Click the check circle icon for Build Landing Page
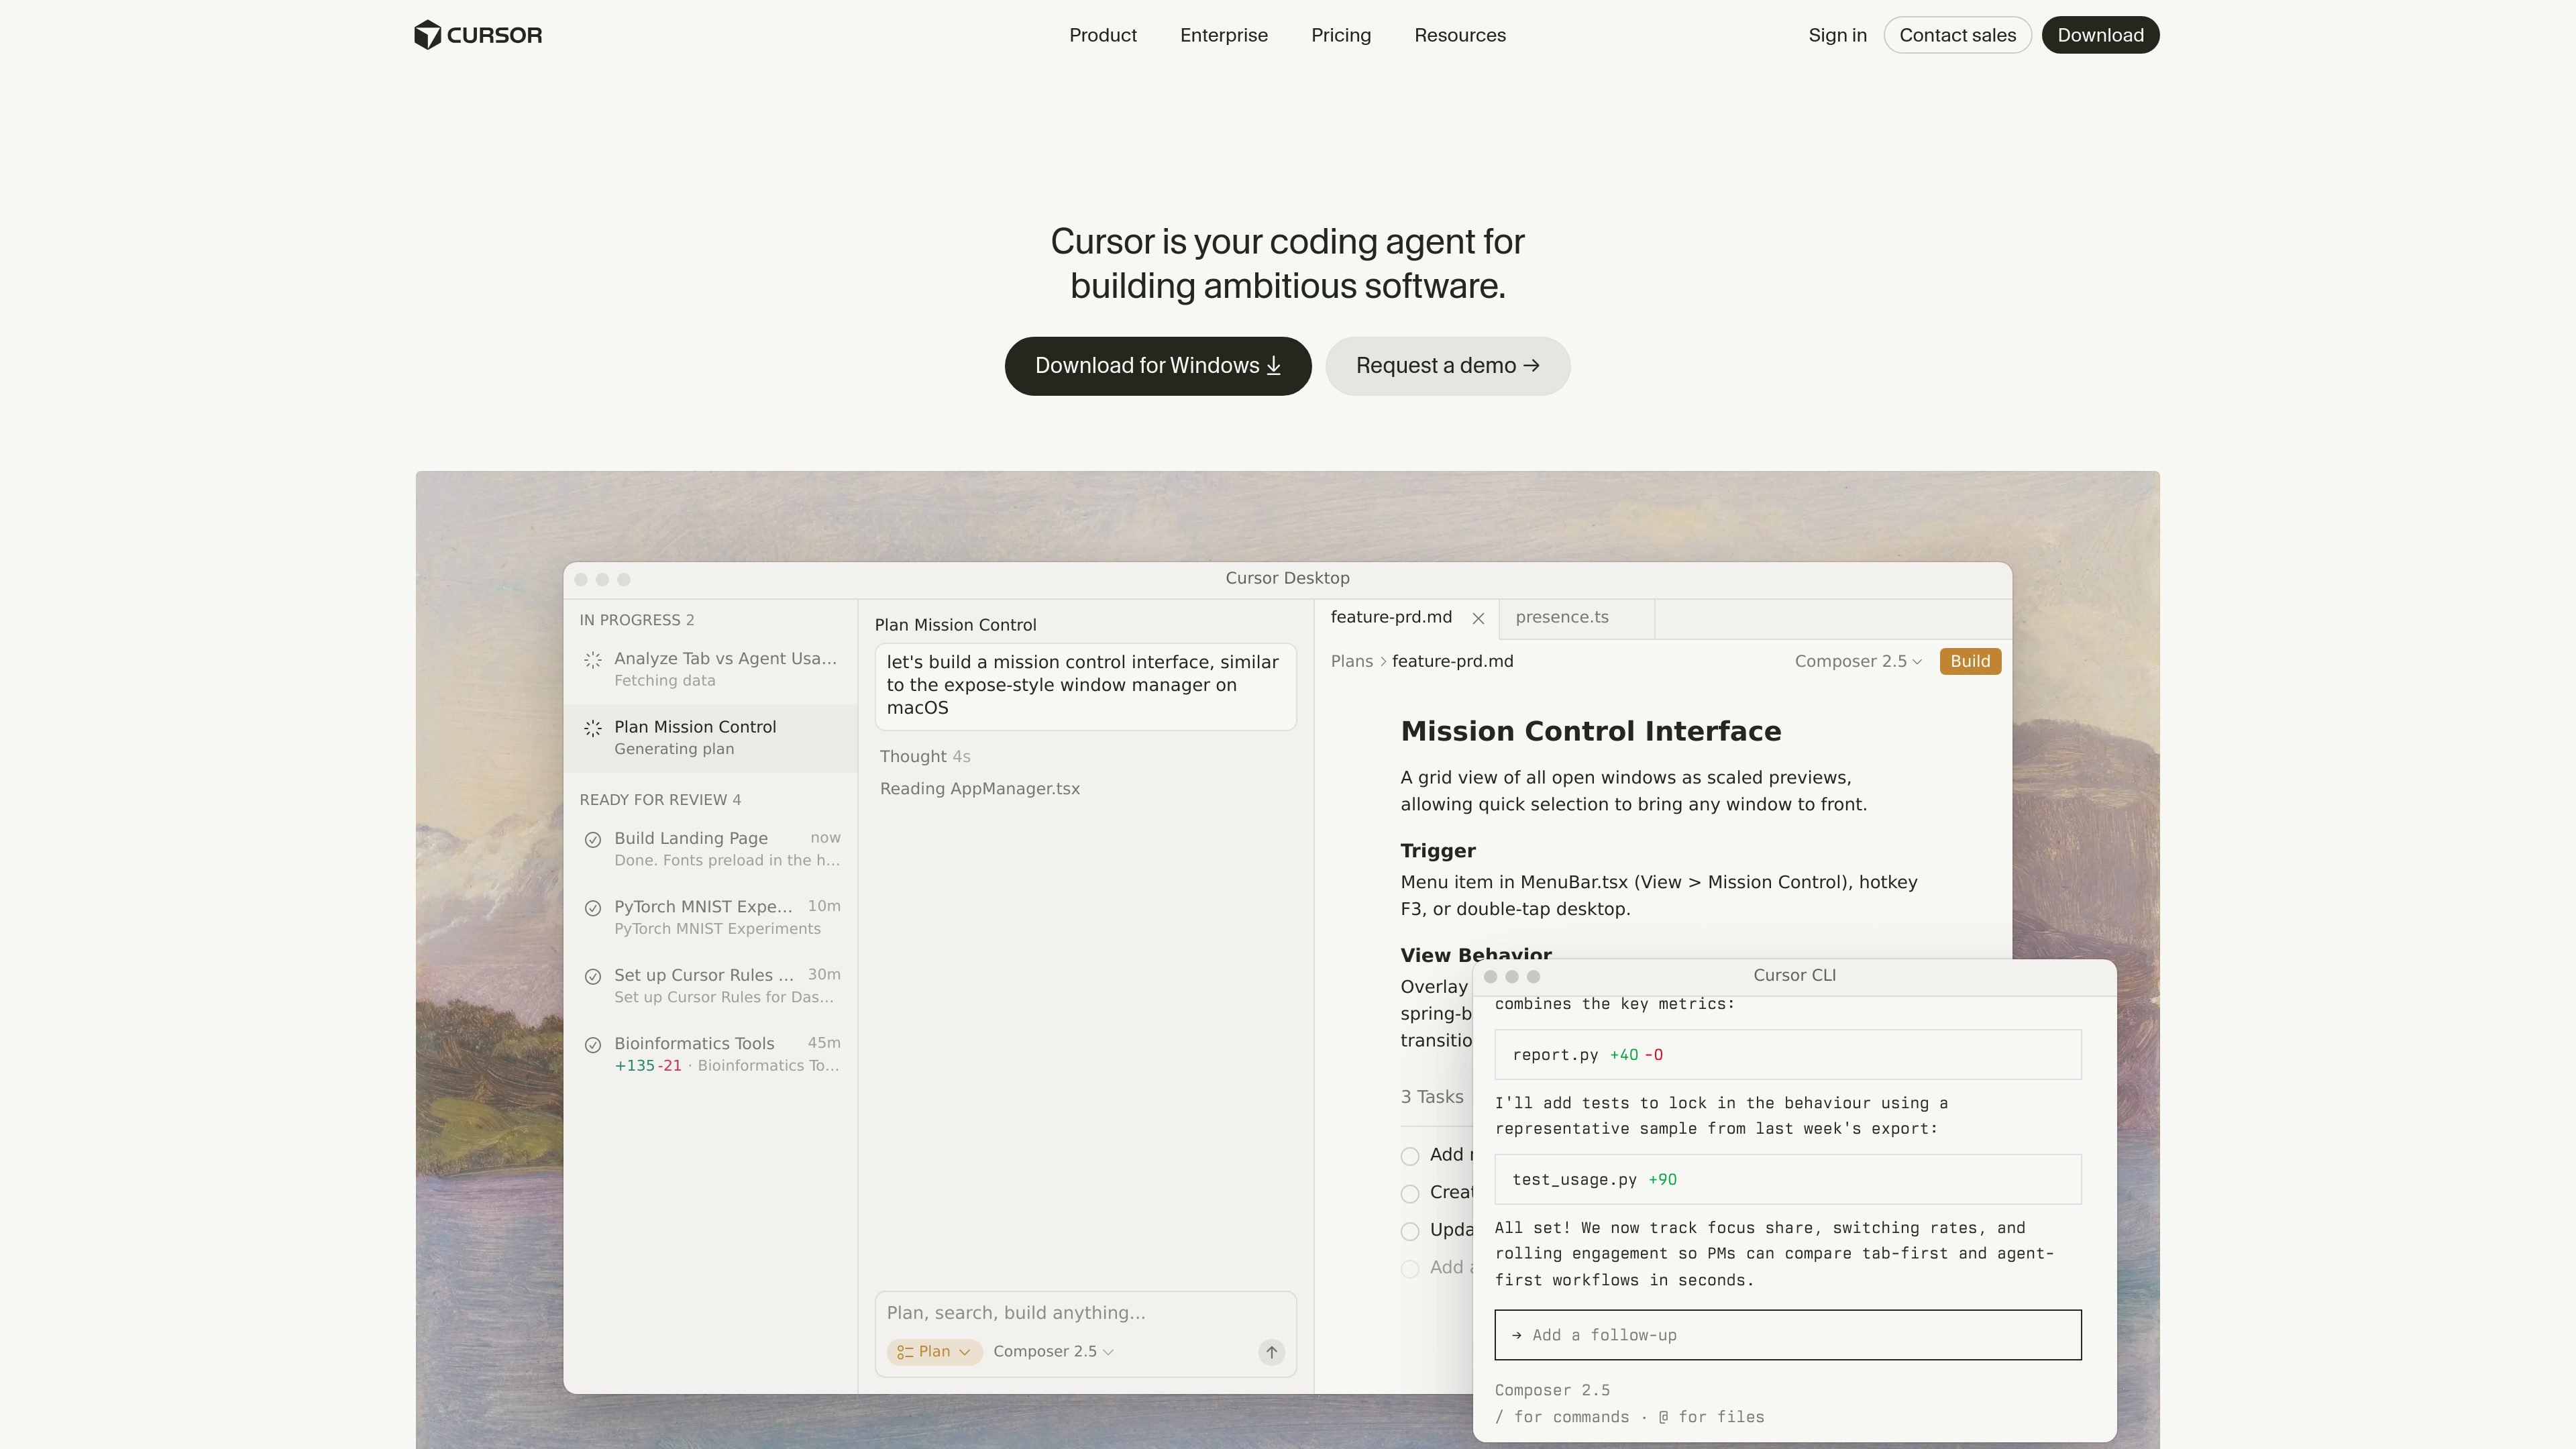Viewport: 2576px width, 1449px height. (x=593, y=840)
